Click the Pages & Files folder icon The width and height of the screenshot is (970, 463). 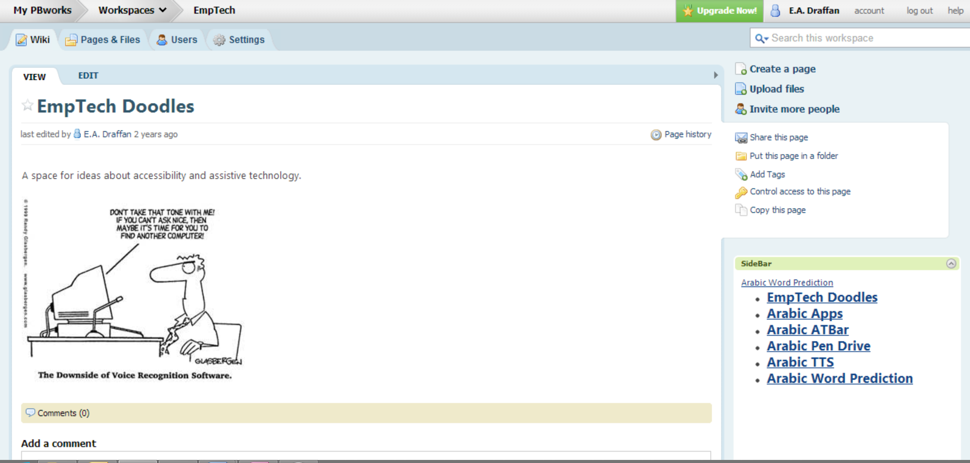pos(71,40)
